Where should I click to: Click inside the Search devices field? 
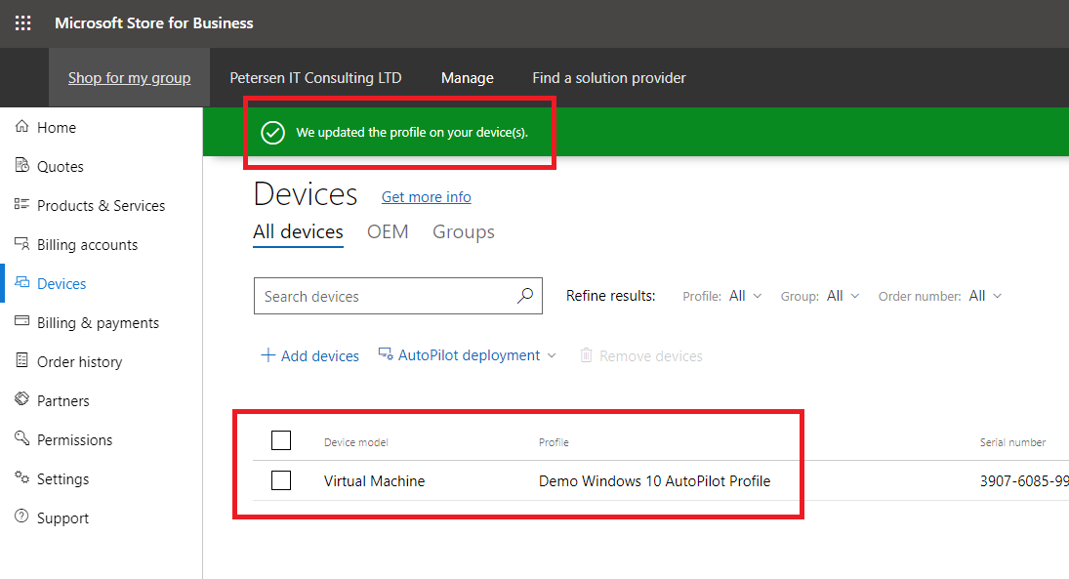pyautogui.click(x=398, y=296)
